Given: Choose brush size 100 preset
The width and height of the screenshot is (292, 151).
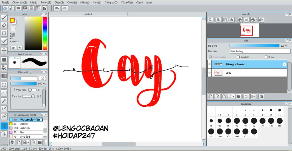Looking at the screenshot, I should [x=271, y=122].
